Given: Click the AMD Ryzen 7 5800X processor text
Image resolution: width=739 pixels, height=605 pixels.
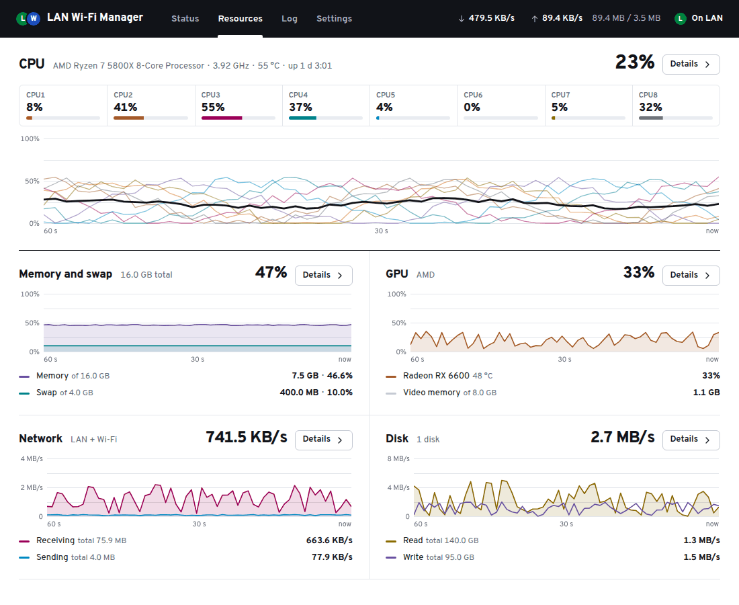Looking at the screenshot, I should pos(129,66).
